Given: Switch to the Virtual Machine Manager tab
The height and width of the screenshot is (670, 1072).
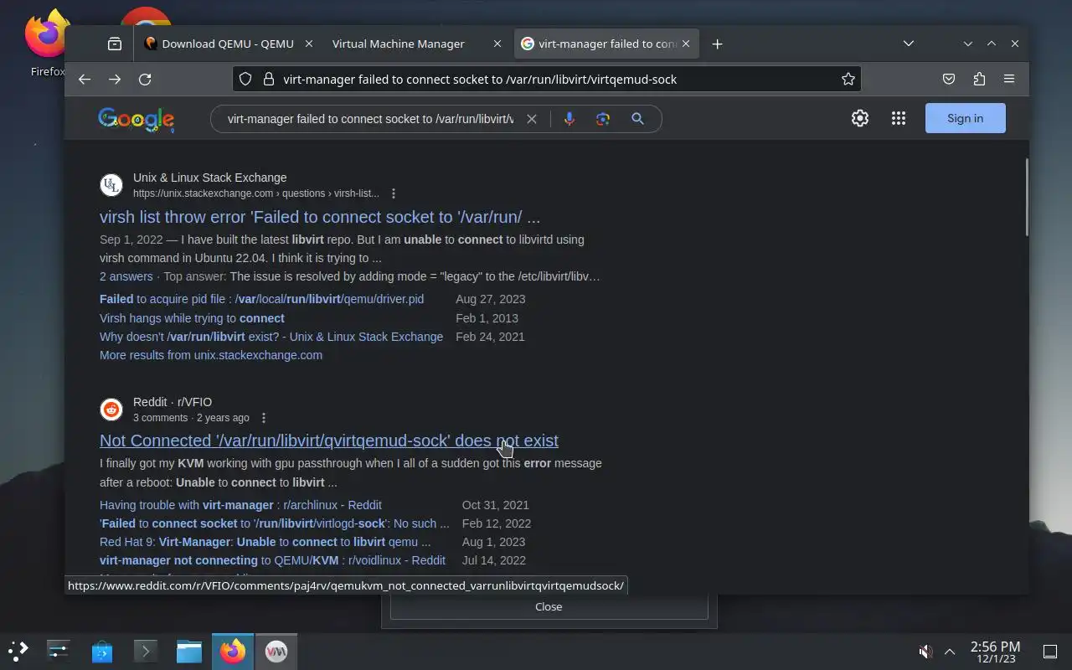Looking at the screenshot, I should 416,44.
